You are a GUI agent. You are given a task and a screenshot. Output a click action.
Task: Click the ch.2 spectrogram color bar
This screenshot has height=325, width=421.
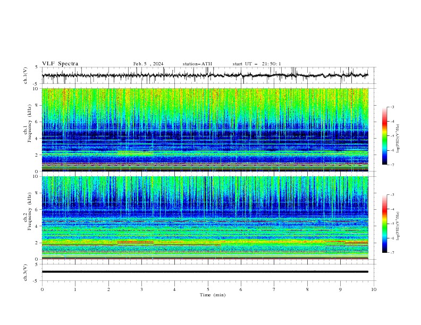tap(384, 224)
